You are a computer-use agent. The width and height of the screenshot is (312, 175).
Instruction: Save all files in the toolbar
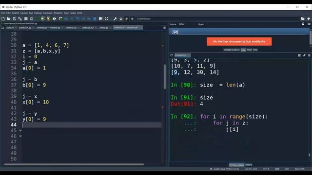(20, 18)
